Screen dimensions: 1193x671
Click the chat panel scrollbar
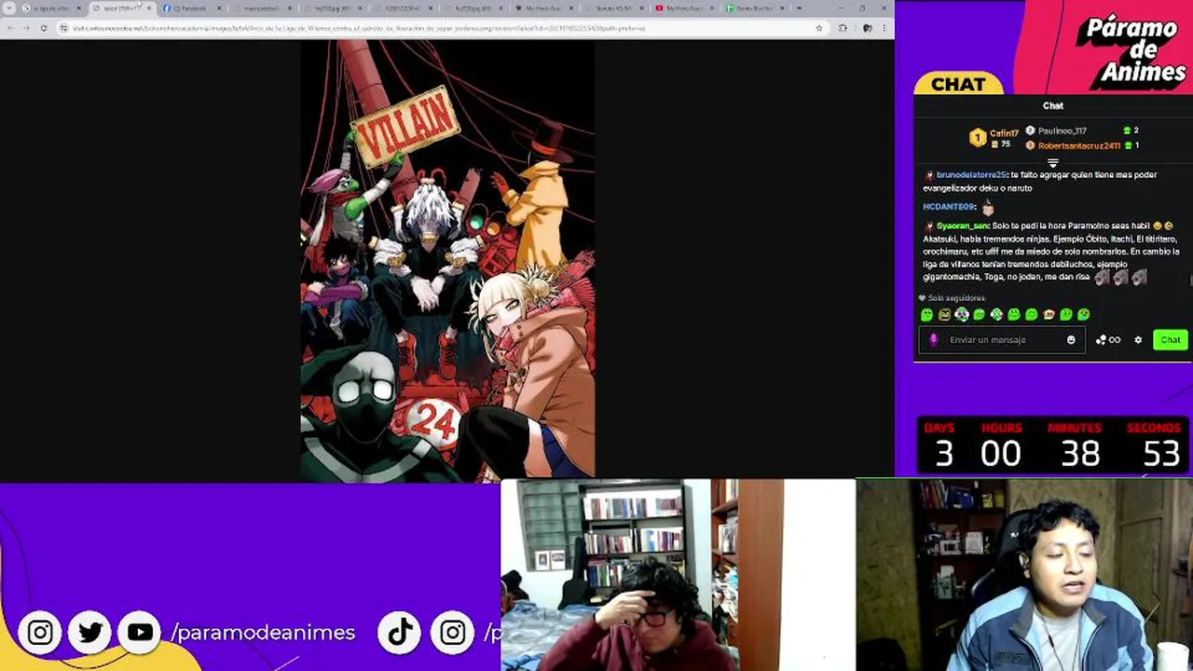point(1190,278)
